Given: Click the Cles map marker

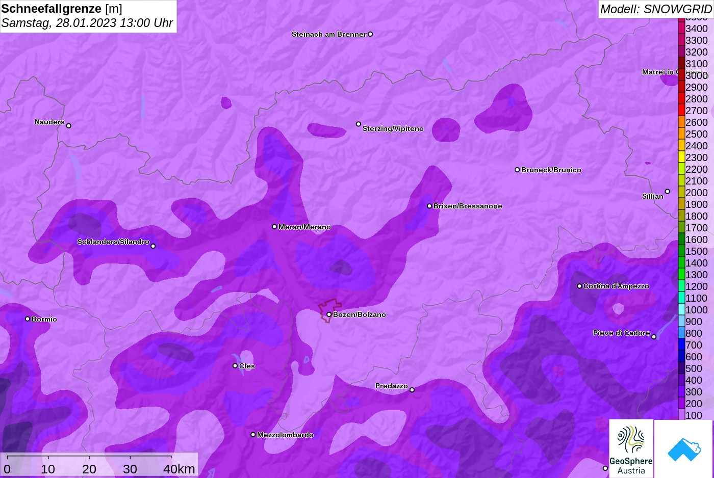Looking at the screenshot, I should coord(235,366).
